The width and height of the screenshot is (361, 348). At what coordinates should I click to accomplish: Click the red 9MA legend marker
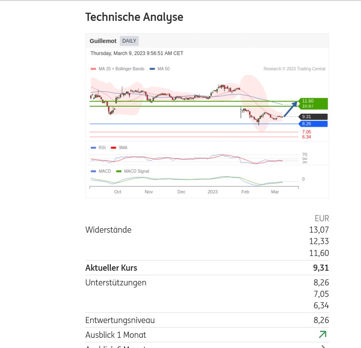pyautogui.click(x=114, y=148)
